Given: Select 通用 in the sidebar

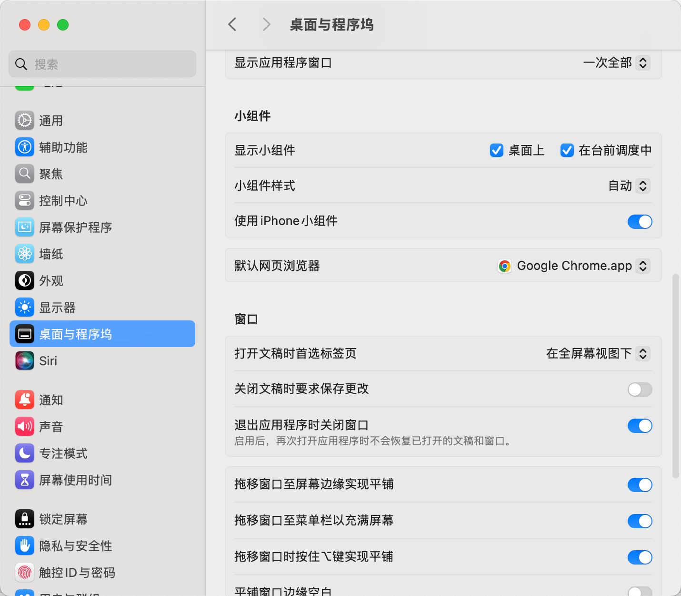Looking at the screenshot, I should [102, 121].
